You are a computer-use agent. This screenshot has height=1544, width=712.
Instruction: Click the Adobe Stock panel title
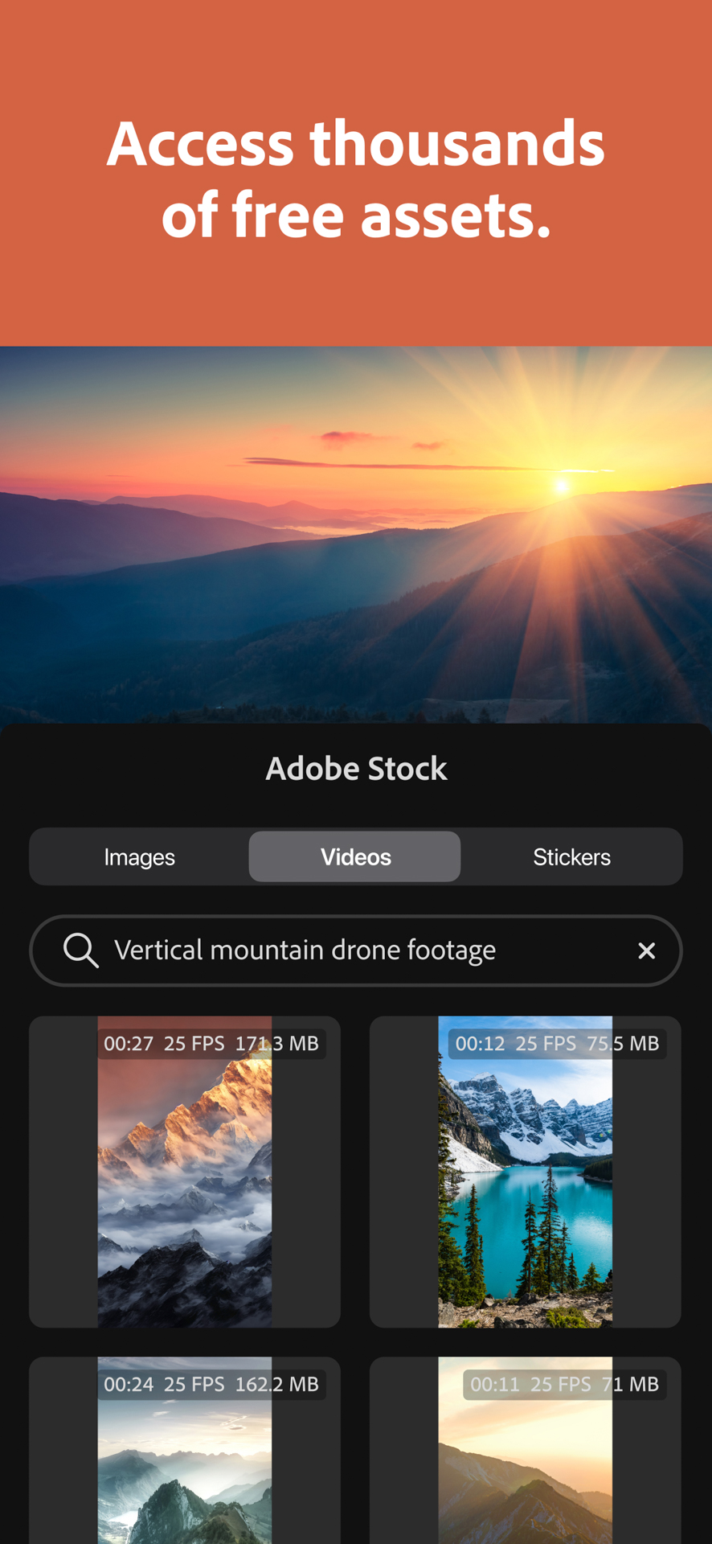(356, 769)
